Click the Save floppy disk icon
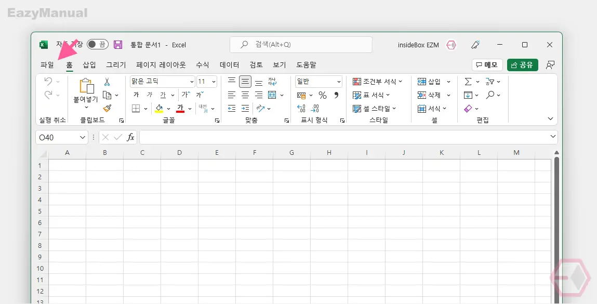Viewport: 597px width, 304px height. pos(118,45)
